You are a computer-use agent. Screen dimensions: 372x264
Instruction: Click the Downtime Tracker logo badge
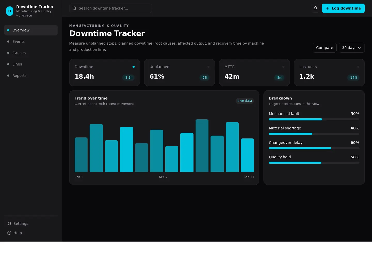pos(10,11)
